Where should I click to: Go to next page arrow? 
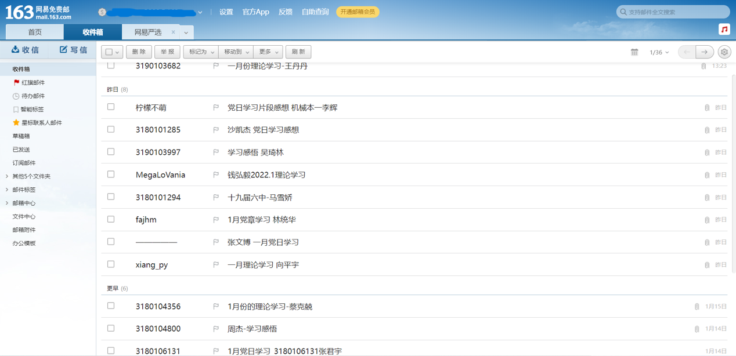click(x=705, y=52)
